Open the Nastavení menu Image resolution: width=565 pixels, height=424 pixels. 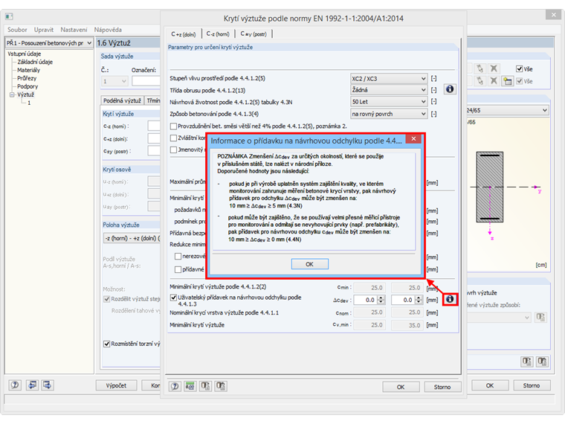pyautogui.click(x=74, y=30)
